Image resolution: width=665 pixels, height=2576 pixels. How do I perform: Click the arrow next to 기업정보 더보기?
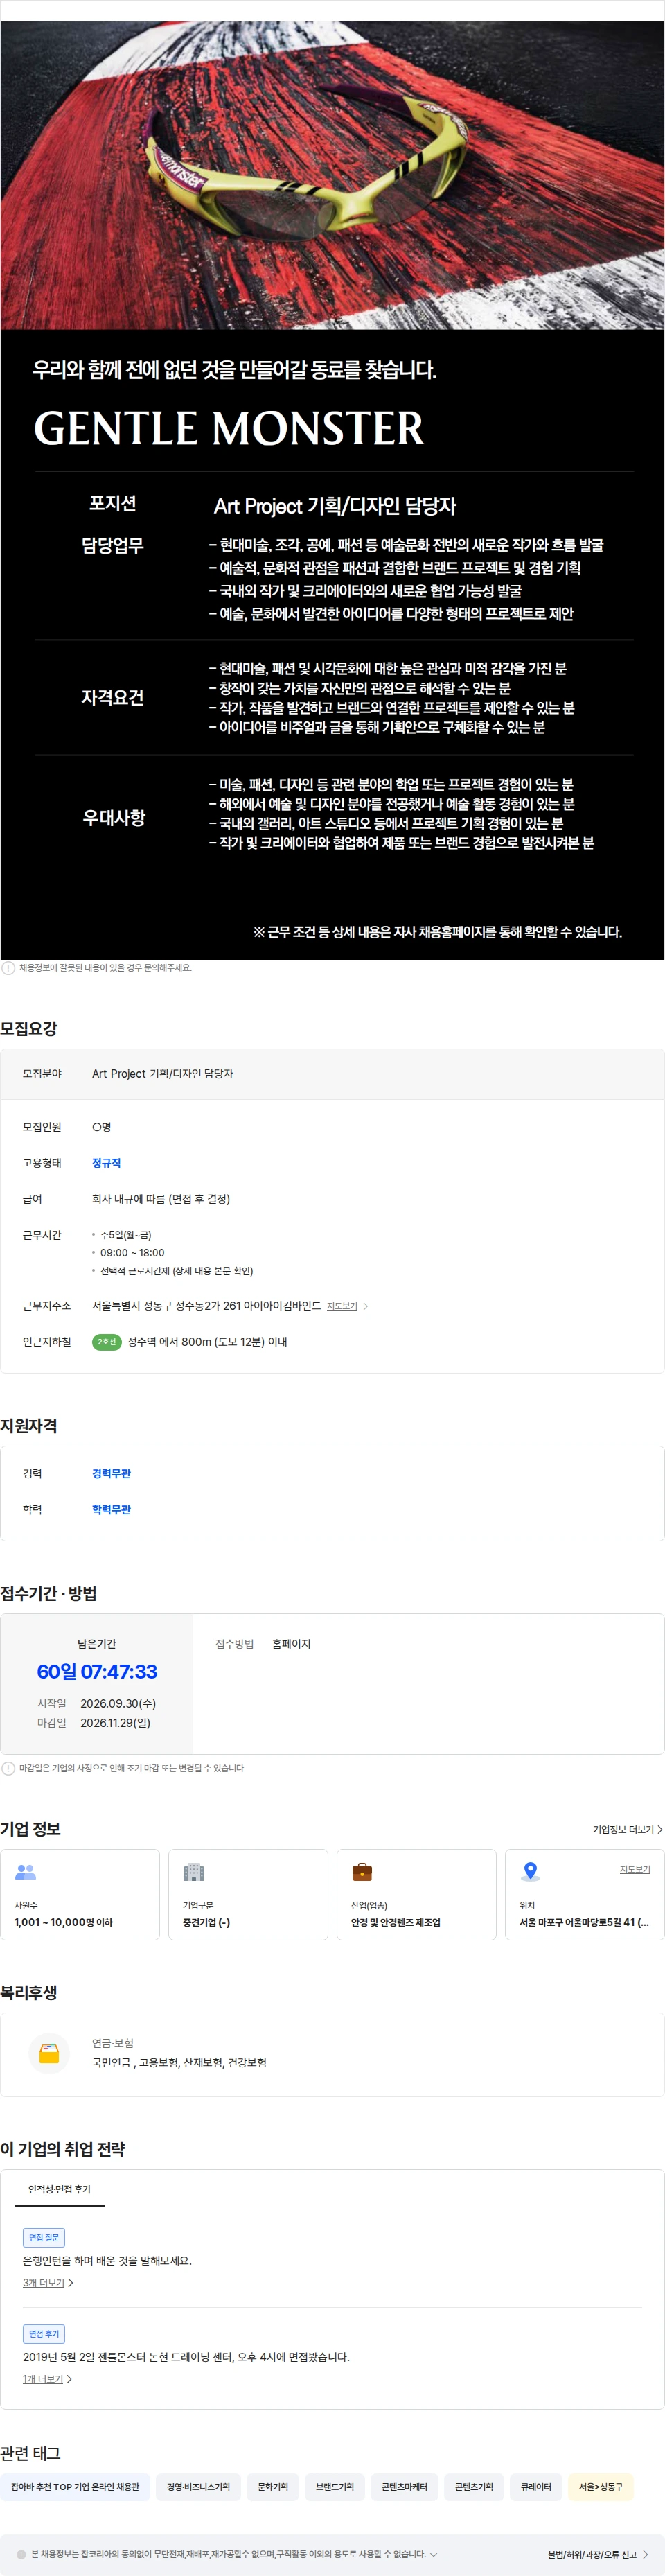(x=659, y=1829)
